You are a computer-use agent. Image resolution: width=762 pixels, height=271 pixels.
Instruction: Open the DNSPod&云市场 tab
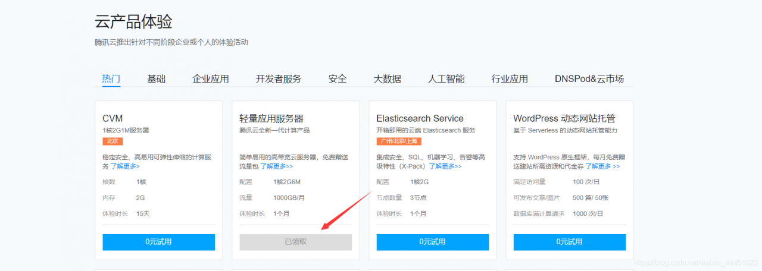[589, 79]
